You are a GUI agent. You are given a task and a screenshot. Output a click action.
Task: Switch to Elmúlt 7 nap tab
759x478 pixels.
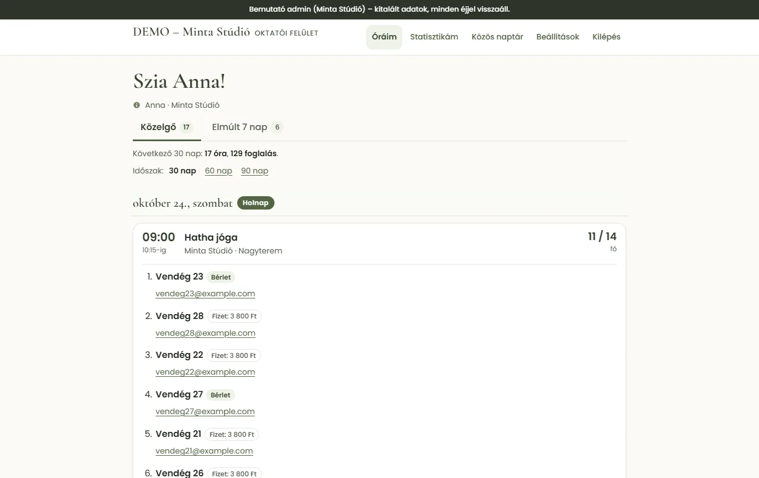pyautogui.click(x=247, y=127)
